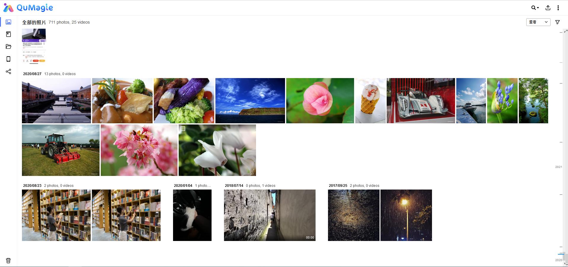Jump to 2021 on the timeline
The height and width of the screenshot is (267, 568).
coord(559,167)
